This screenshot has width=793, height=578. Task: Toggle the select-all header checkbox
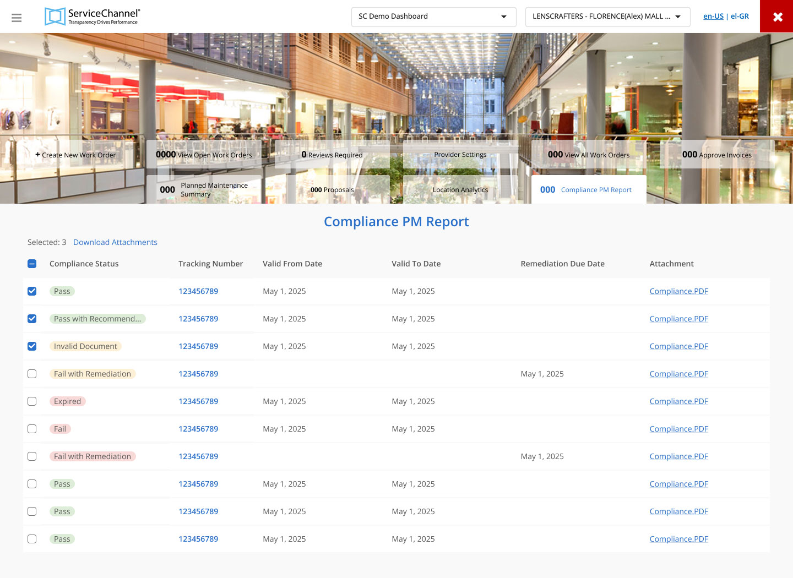(32, 264)
